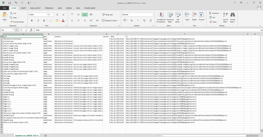Click Increase Decimal icon
This screenshot has height=137, width=263.
[x=144, y=20]
